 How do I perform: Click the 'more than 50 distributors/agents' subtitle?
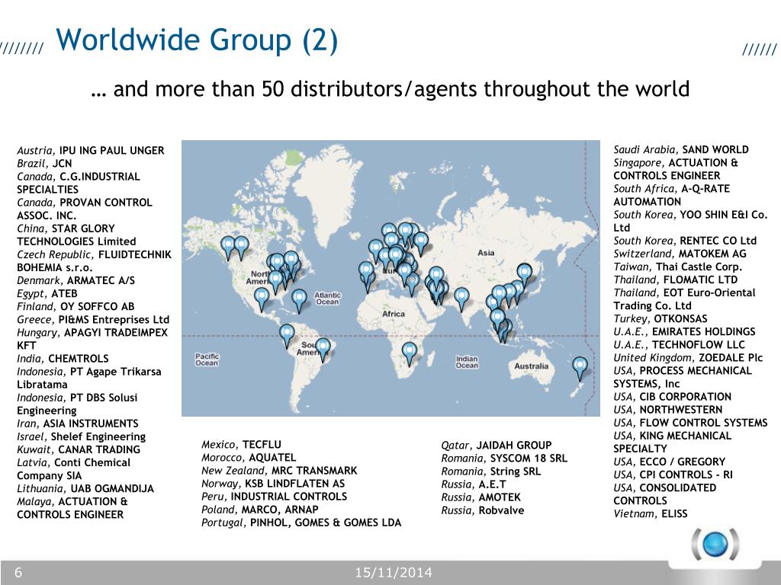pos(390,89)
